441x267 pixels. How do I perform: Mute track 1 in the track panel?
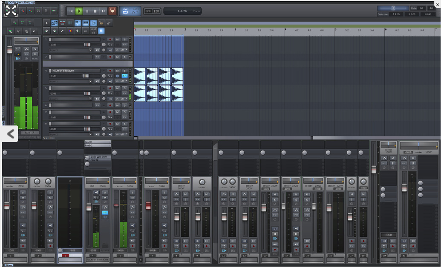tap(118, 40)
